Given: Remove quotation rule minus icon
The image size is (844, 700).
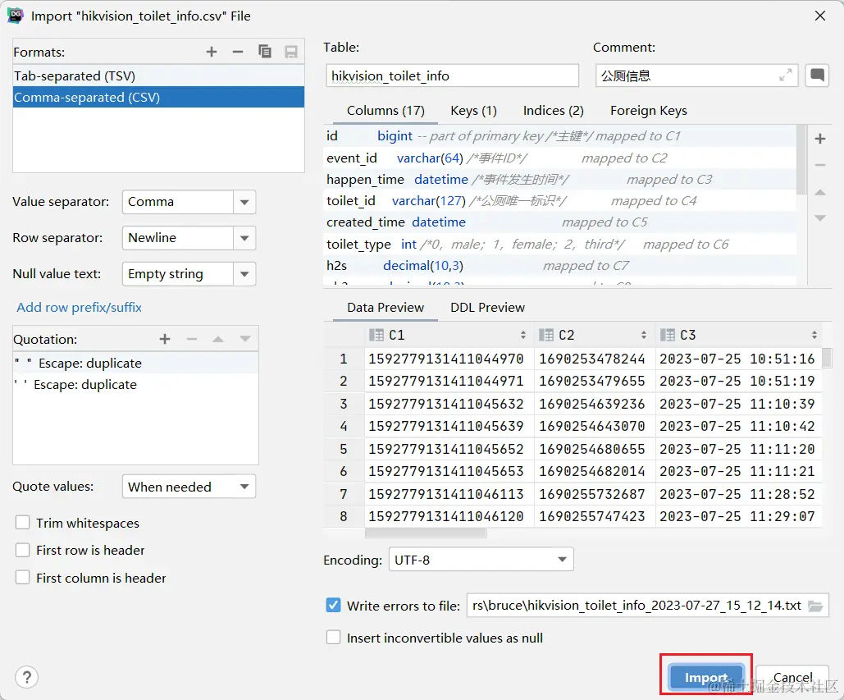Looking at the screenshot, I should [192, 339].
